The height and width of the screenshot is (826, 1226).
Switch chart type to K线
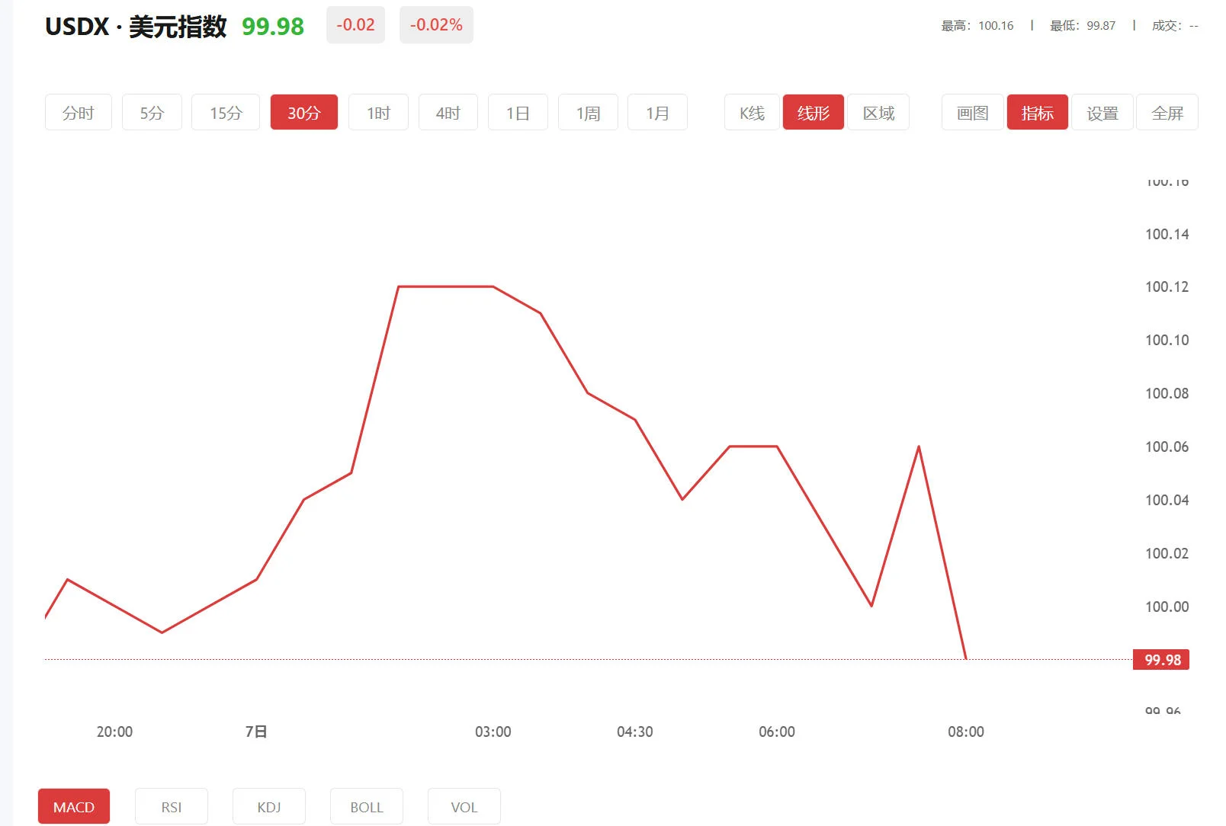click(x=752, y=113)
